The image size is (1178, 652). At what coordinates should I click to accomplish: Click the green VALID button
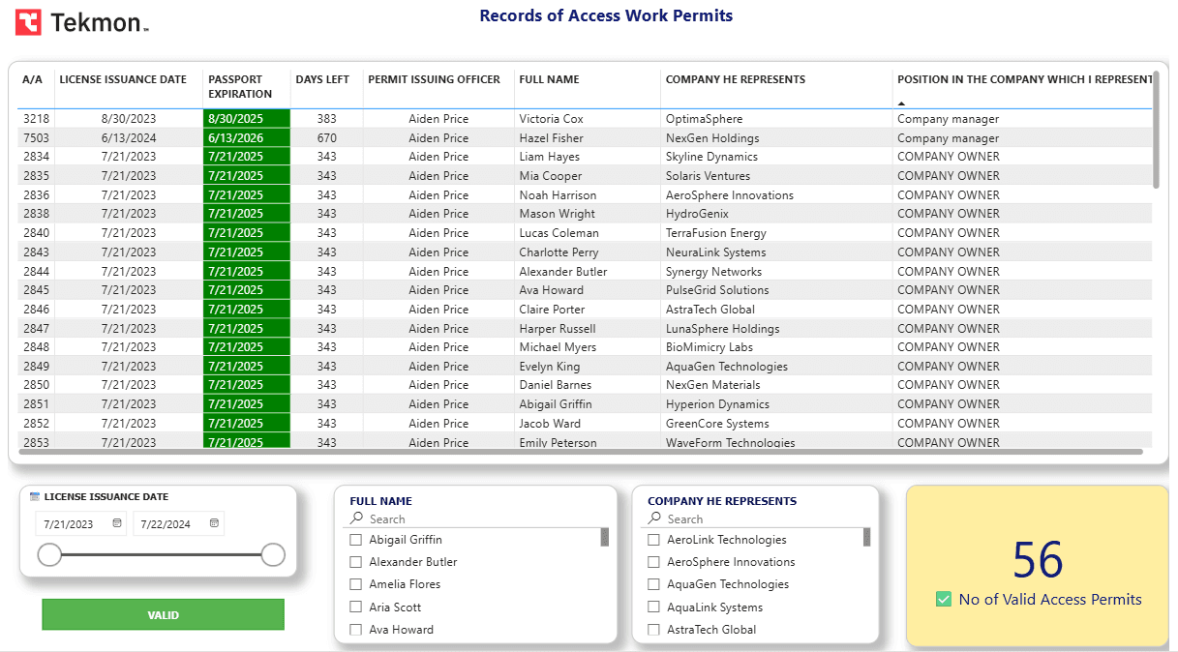click(x=163, y=614)
